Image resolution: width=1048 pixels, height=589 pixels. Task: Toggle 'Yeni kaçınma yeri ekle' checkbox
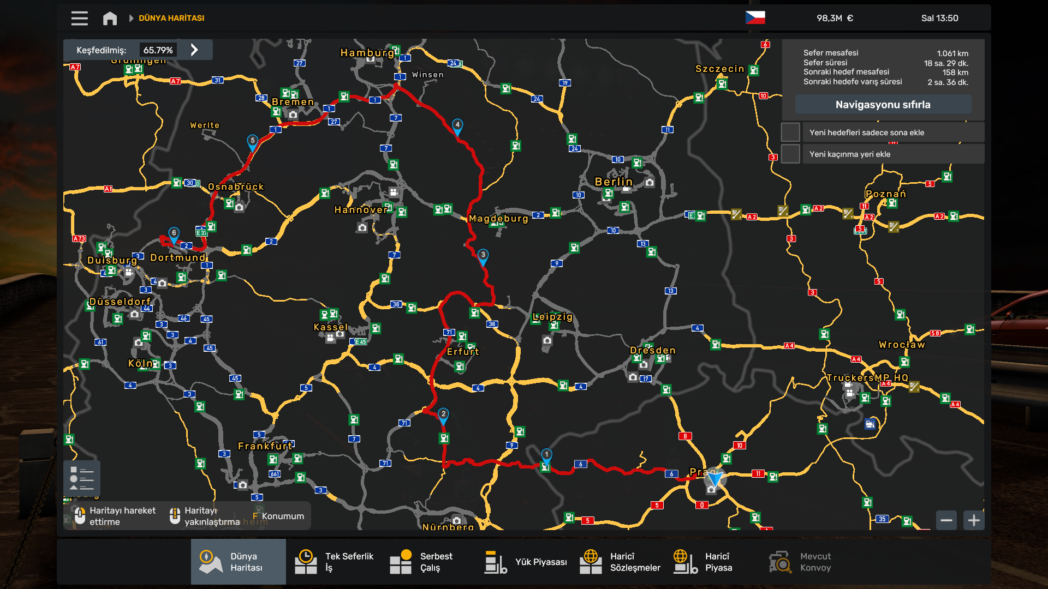point(790,154)
